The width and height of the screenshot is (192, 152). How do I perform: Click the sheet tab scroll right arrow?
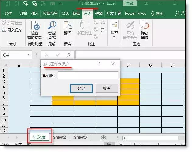(x=17, y=138)
